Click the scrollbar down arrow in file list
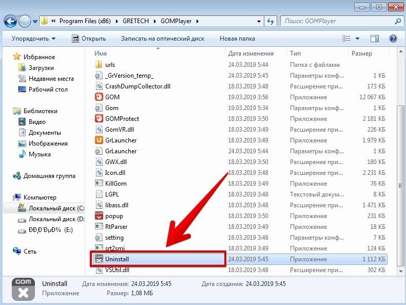406x305 pixels. pyautogui.click(x=400, y=271)
